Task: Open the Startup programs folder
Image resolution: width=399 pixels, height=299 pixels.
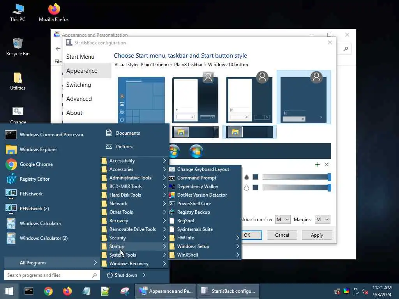Action: (x=134, y=246)
